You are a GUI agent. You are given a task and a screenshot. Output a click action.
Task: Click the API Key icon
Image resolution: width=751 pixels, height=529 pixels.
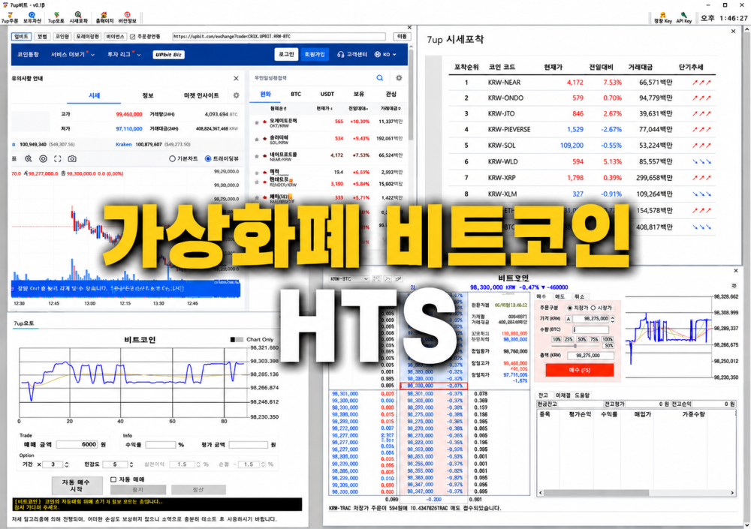coord(684,18)
